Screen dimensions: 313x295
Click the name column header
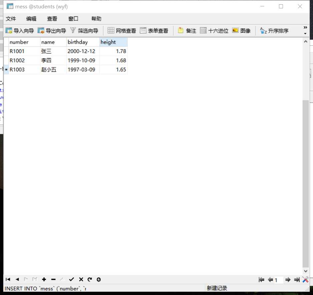coord(53,42)
